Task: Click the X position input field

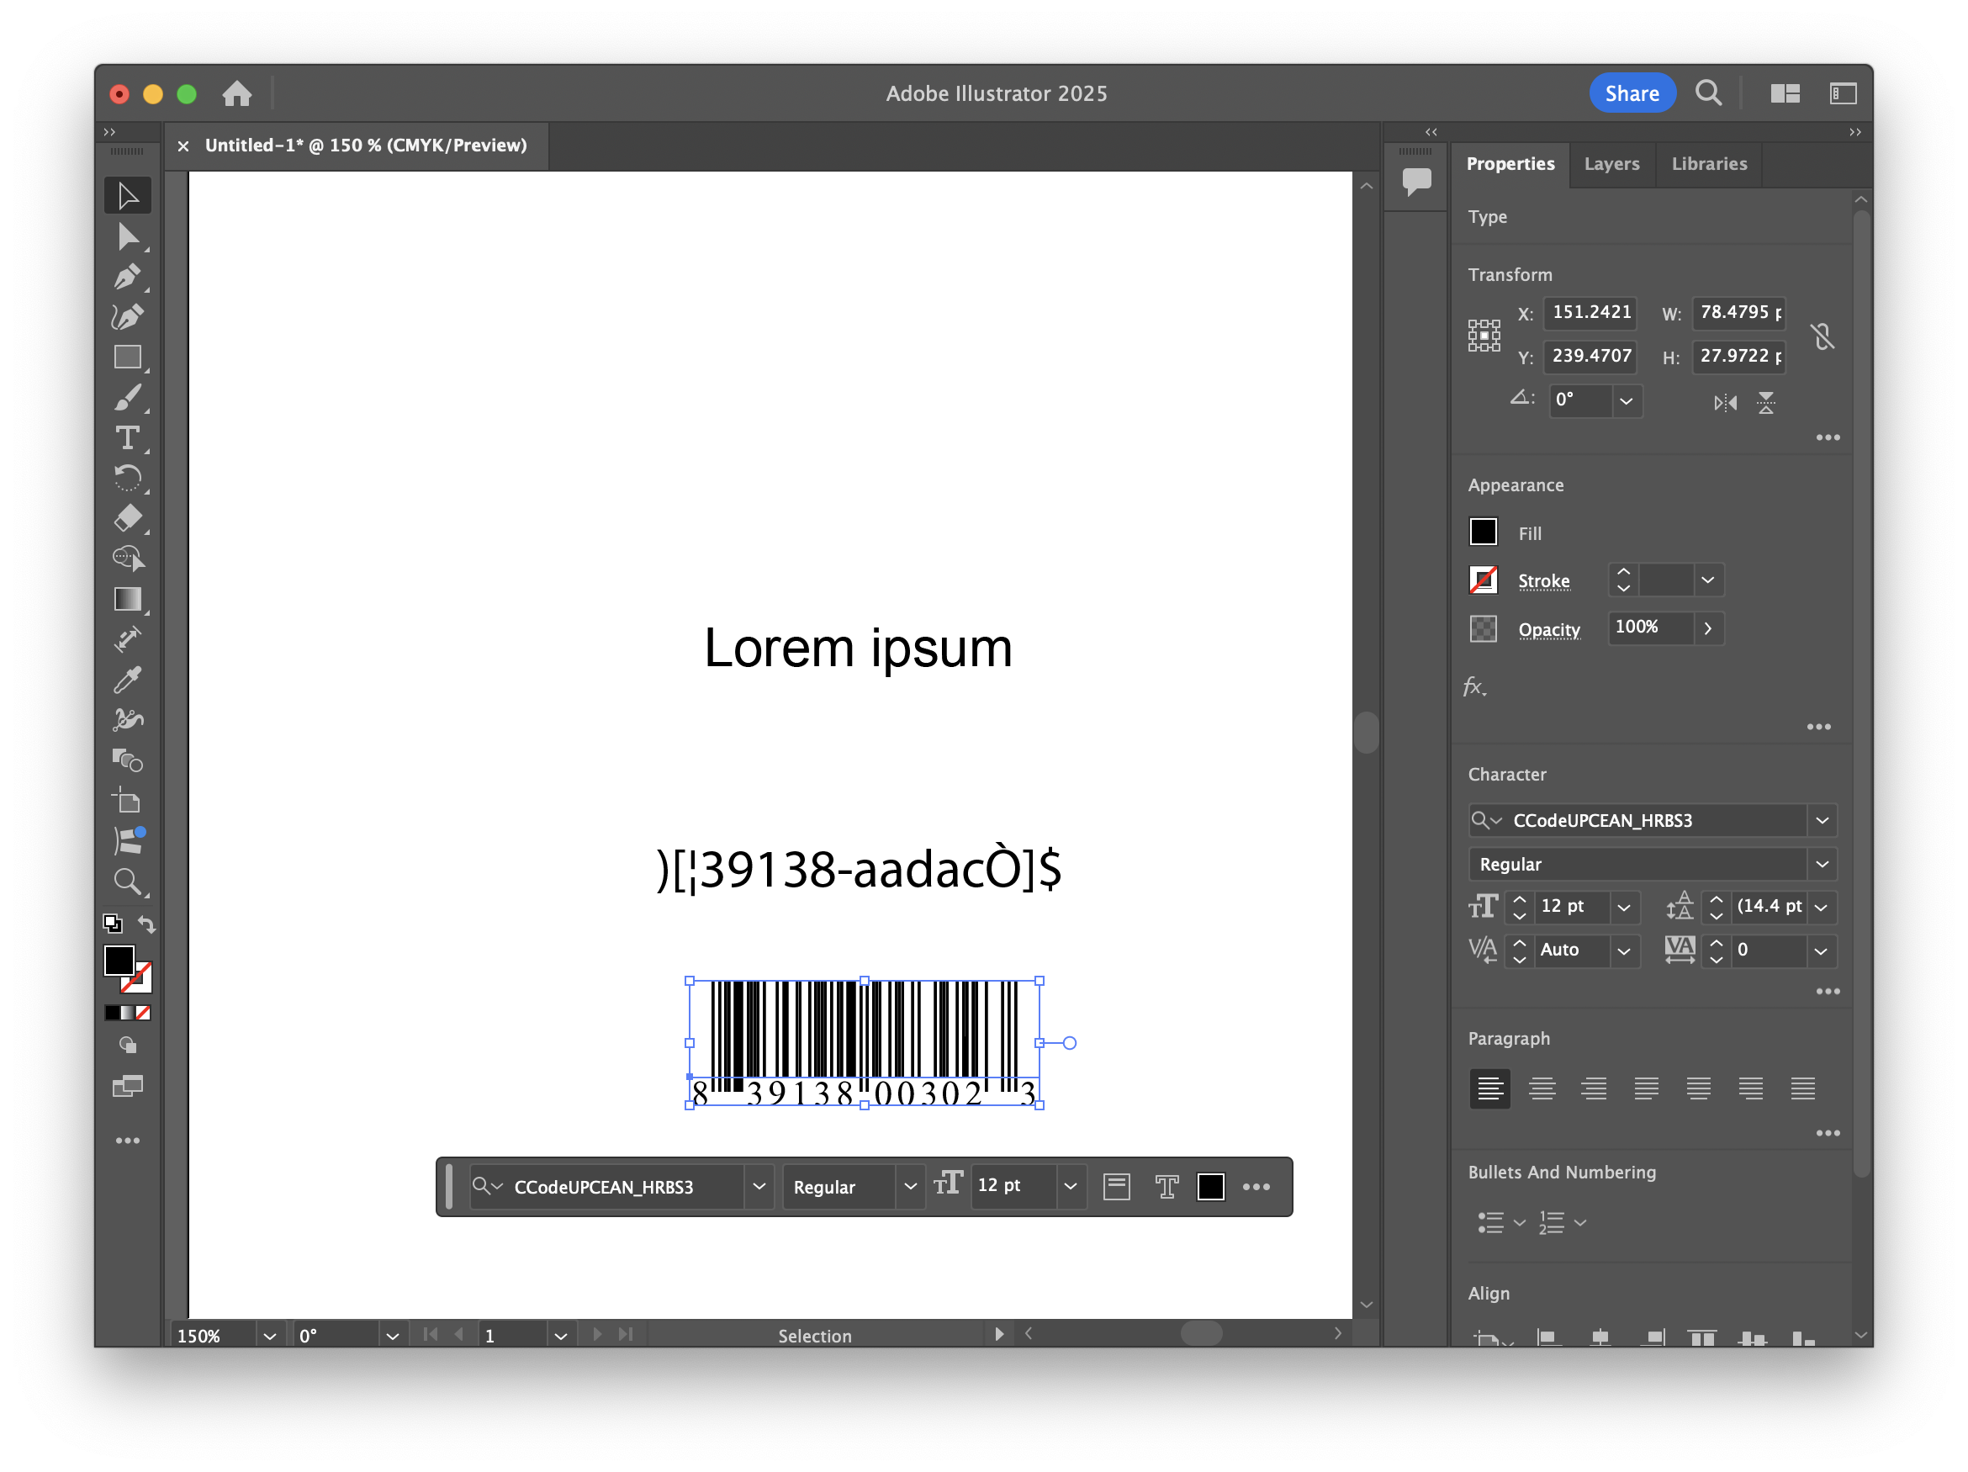Action: [1590, 312]
